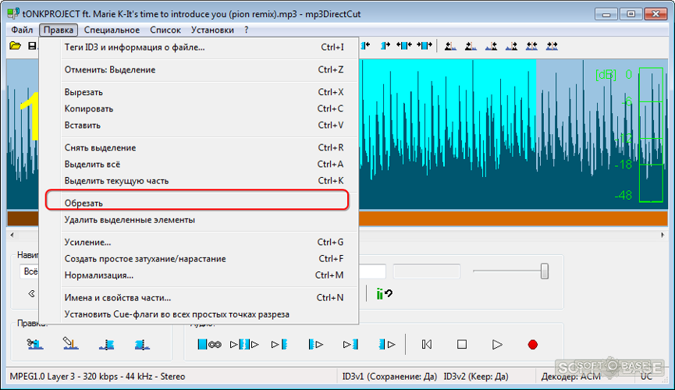This screenshot has width=675, height=390.
Task: Click the fourth waveform icon right of the toolbar separator
Action: 511,45
